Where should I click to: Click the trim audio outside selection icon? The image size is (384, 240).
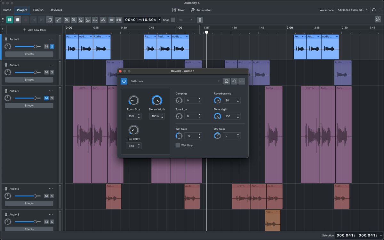112,20
